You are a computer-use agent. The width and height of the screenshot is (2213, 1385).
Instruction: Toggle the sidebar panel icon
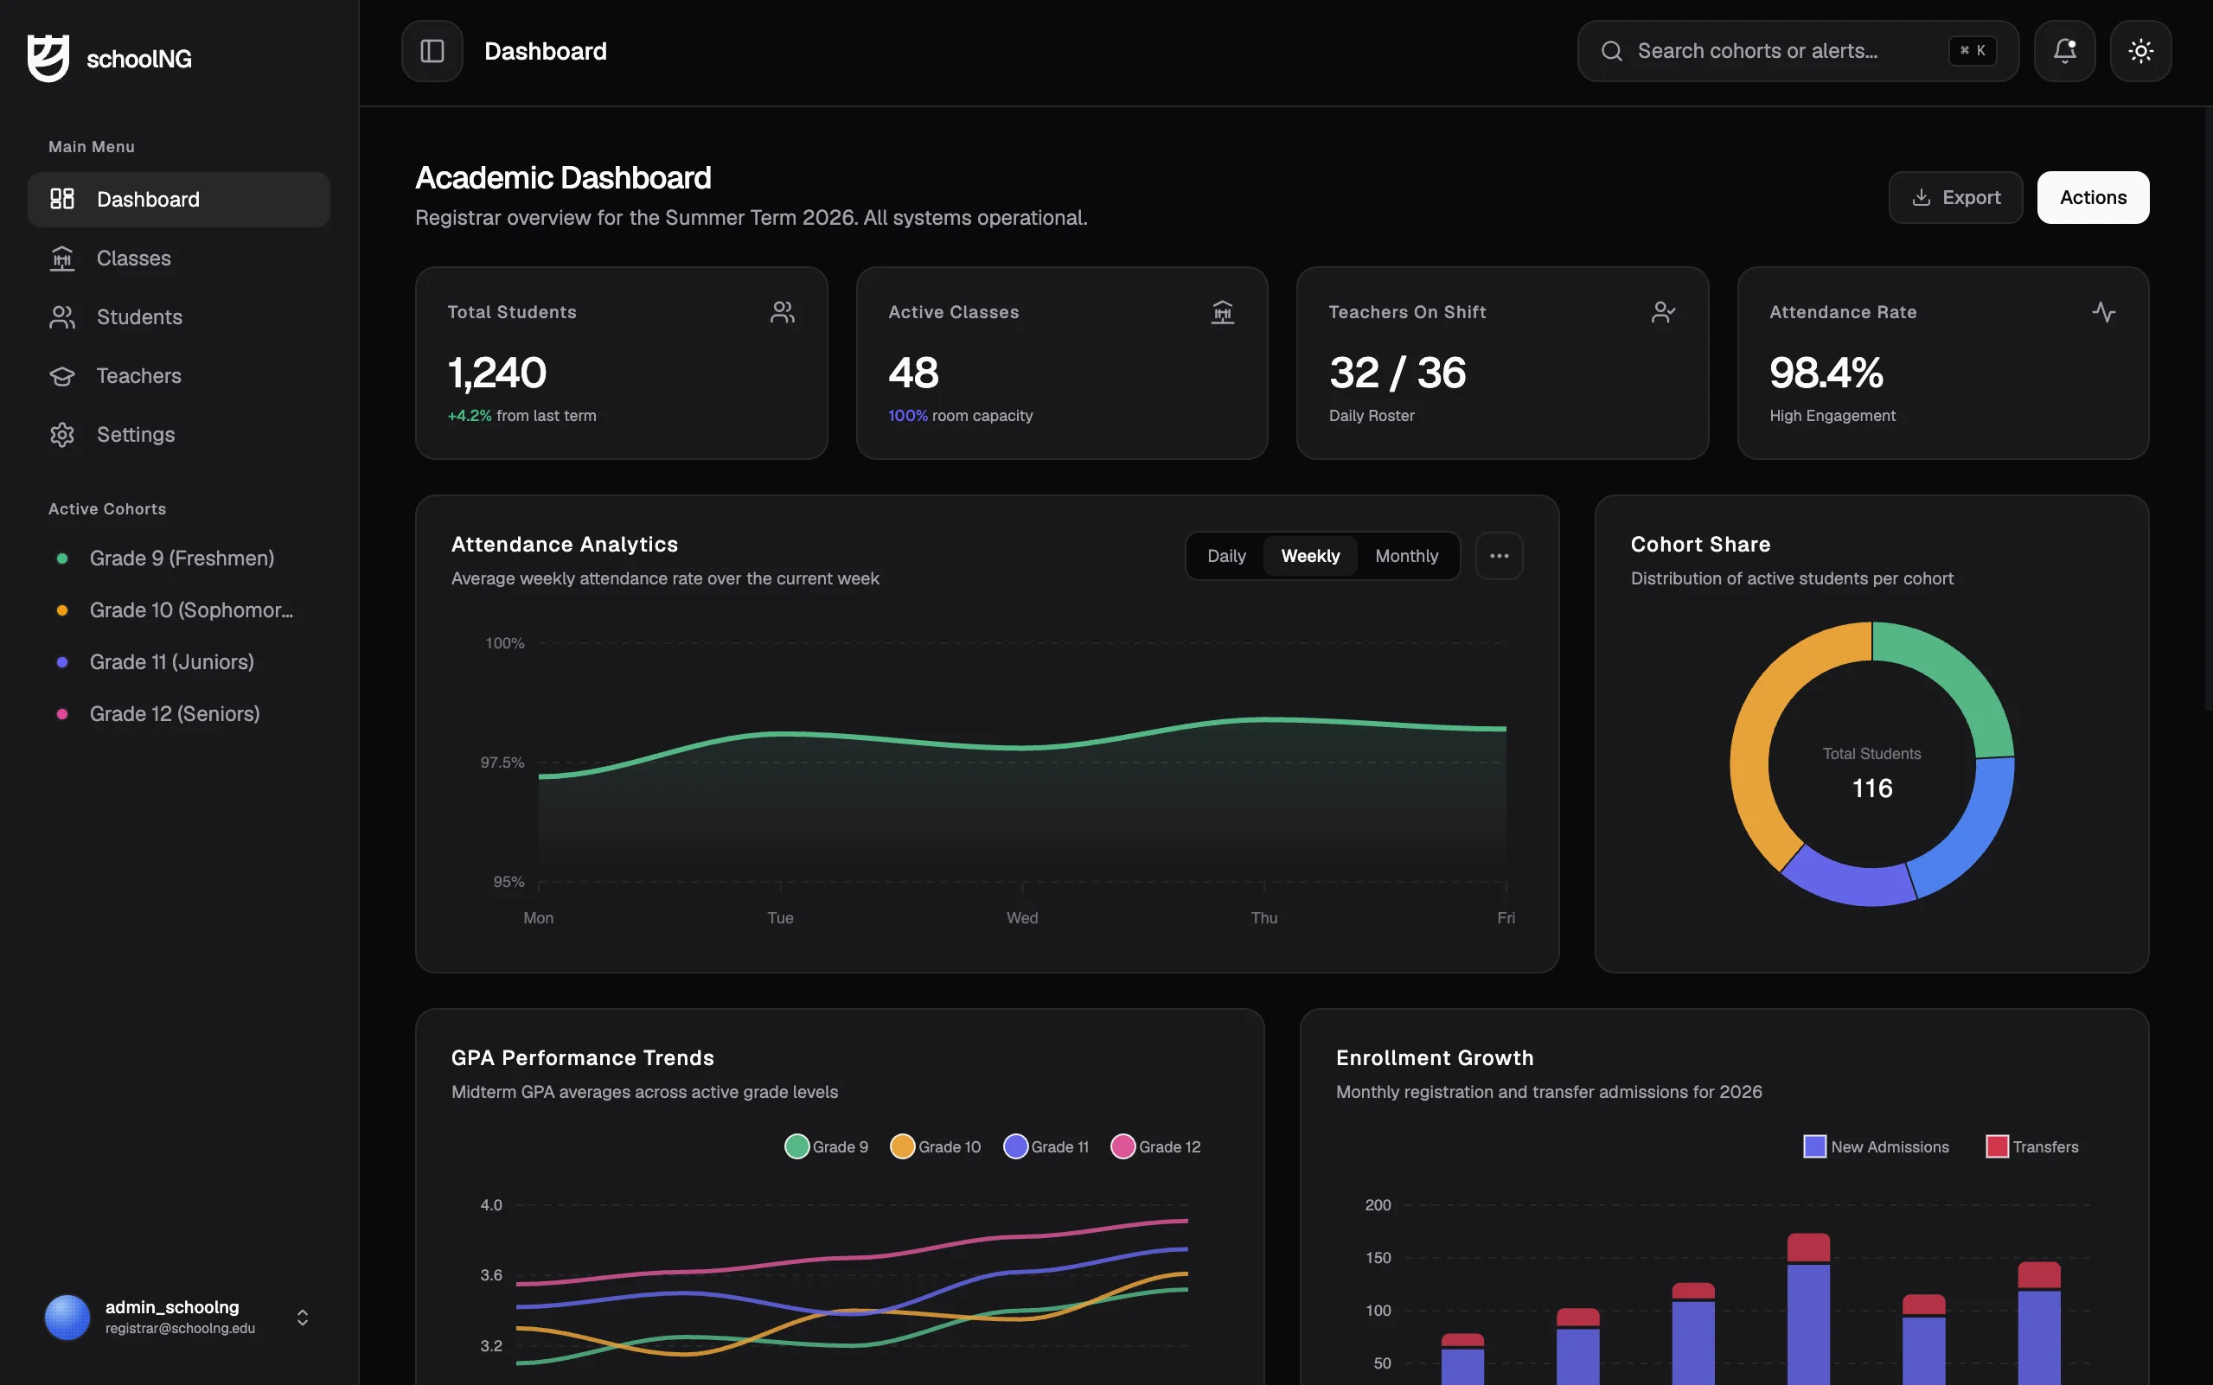click(432, 51)
